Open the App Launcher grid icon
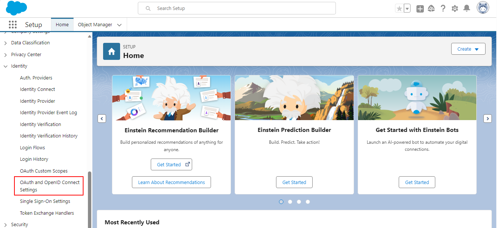 (x=13, y=24)
